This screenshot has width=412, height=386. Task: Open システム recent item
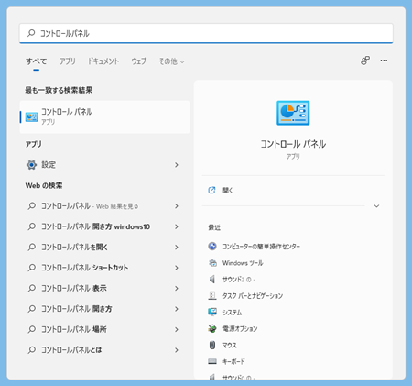click(232, 313)
